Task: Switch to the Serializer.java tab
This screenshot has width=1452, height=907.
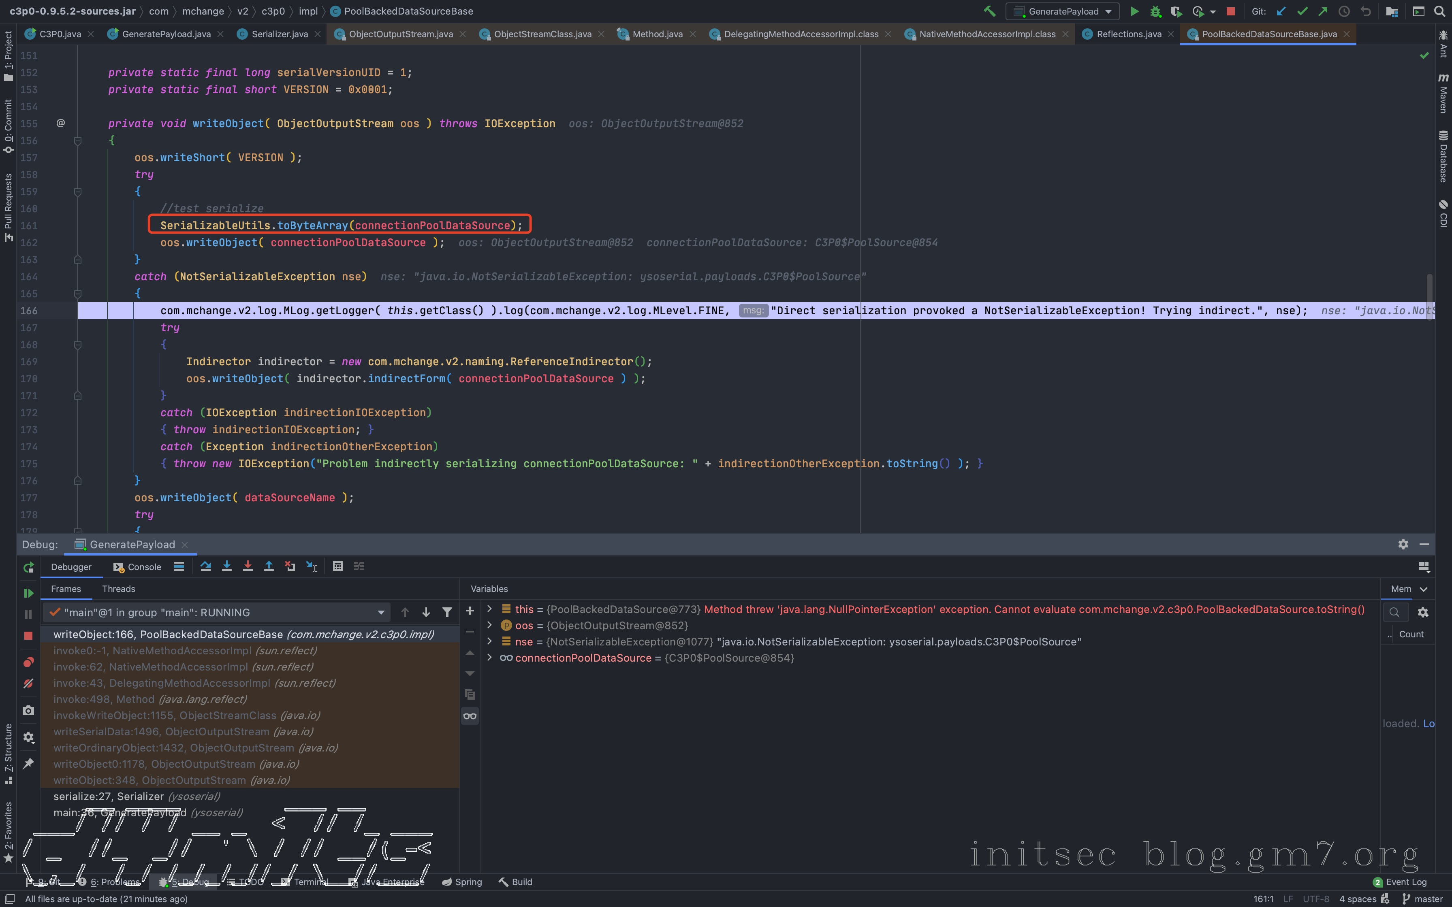Action: tap(279, 34)
